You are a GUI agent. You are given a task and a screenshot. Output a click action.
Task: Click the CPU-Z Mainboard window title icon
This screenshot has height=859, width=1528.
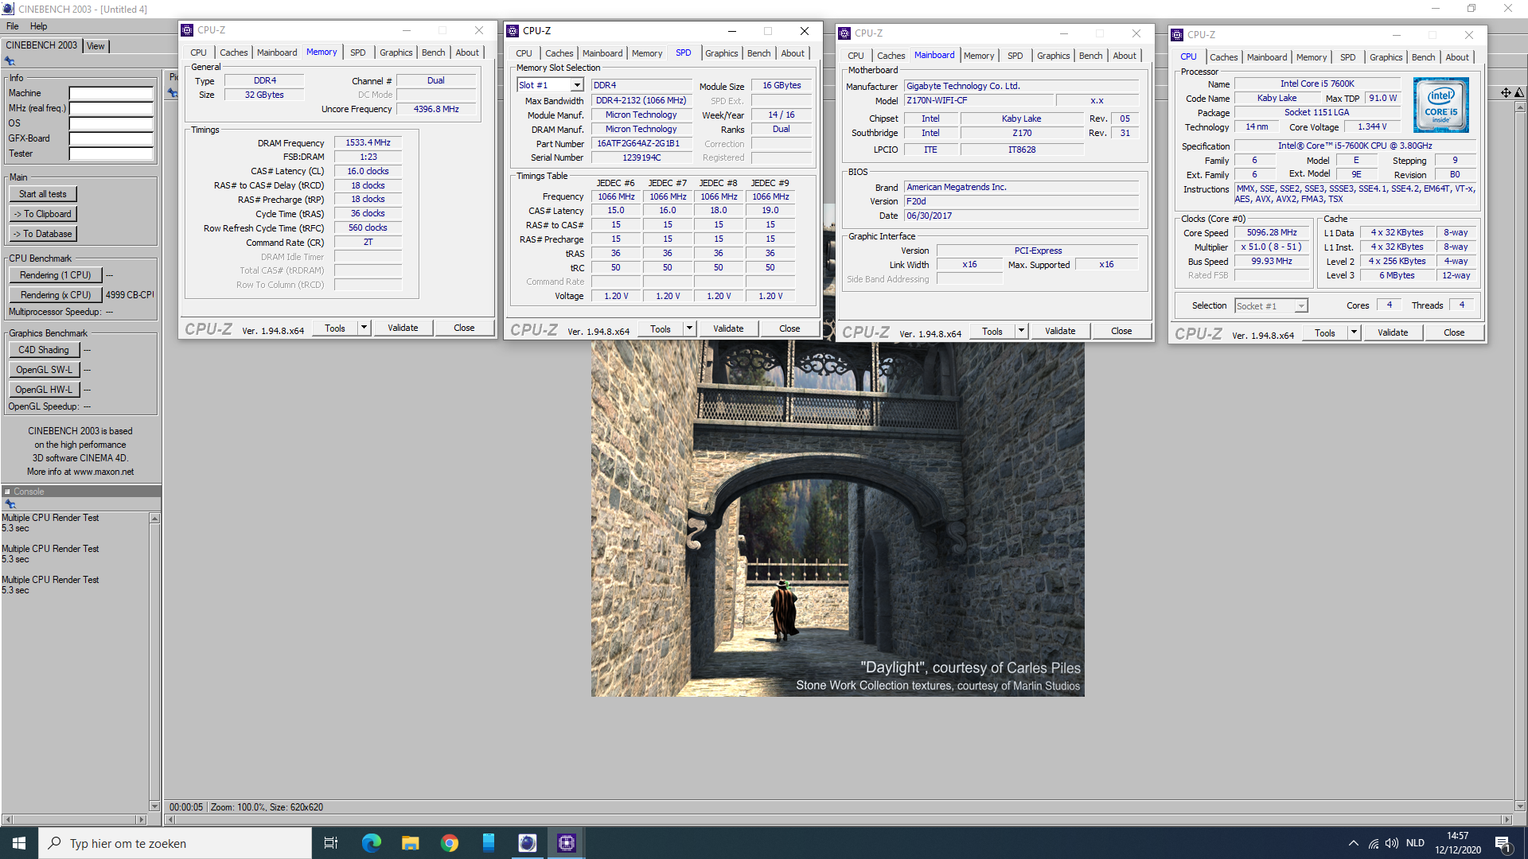point(844,33)
